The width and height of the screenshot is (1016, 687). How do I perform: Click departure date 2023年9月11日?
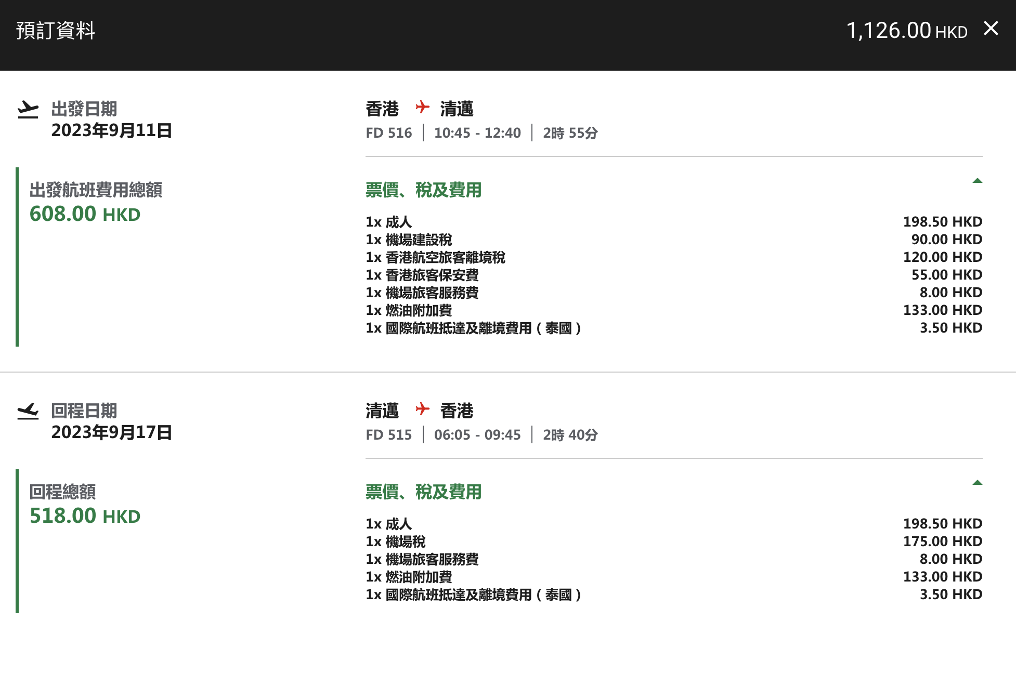tap(111, 130)
